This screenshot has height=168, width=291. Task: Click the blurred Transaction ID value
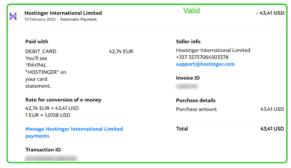(51, 158)
